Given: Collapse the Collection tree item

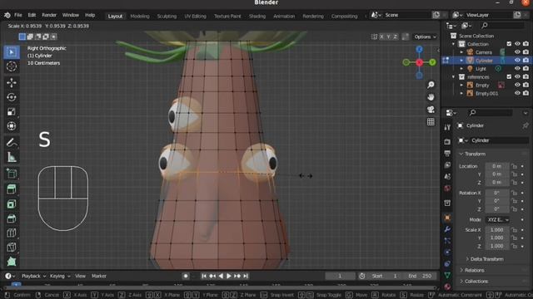Looking at the screenshot, I should pyautogui.click(x=453, y=44).
